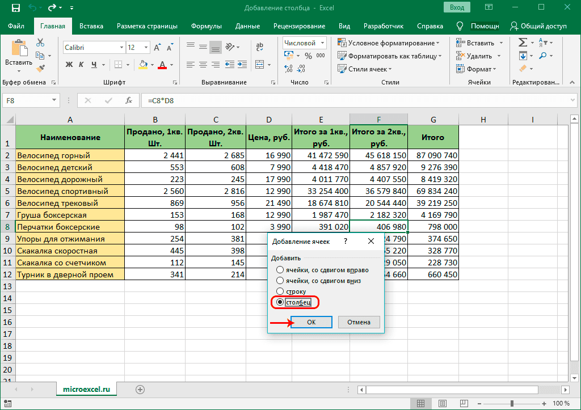This screenshot has height=410, width=581.
Task: Select the Bold formatting icon
Action: click(70, 64)
